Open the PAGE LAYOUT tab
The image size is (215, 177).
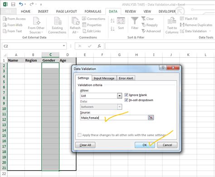pos(66,11)
